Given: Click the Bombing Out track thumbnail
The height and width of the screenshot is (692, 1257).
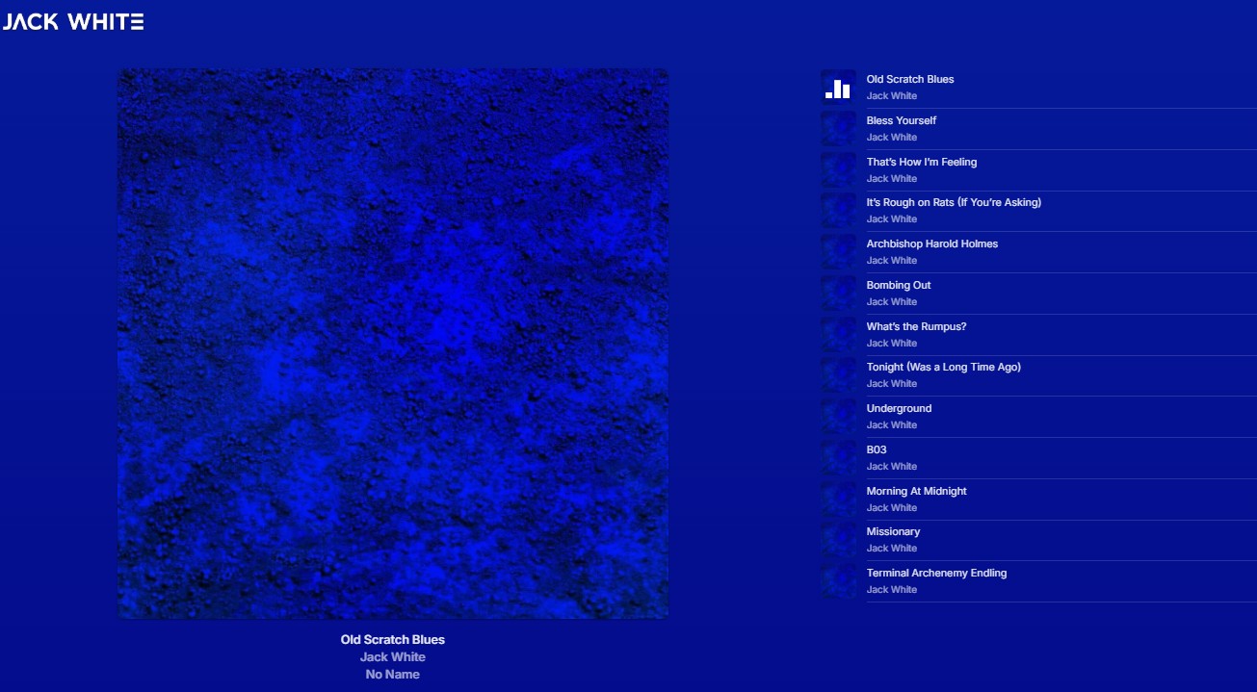Looking at the screenshot, I should [838, 293].
